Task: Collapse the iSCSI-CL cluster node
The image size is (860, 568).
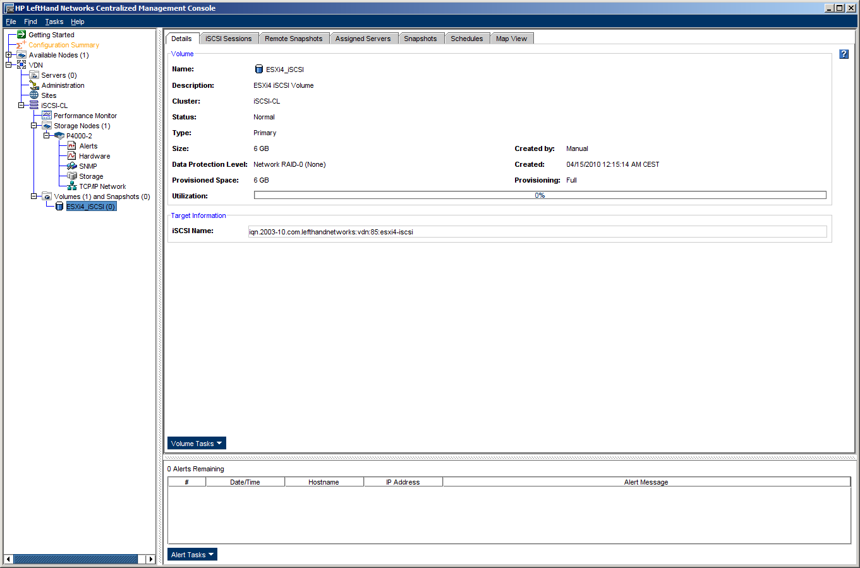Action: 21,106
